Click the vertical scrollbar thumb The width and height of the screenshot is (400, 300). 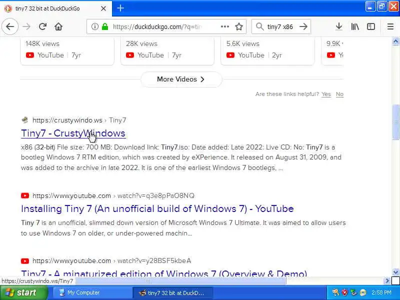pyautogui.click(x=395, y=122)
